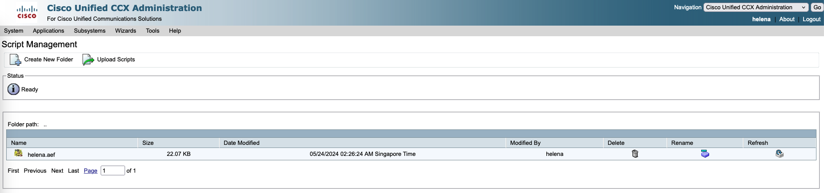Click the refresh icon for helena.aef
The height and width of the screenshot is (193, 824).
point(779,154)
